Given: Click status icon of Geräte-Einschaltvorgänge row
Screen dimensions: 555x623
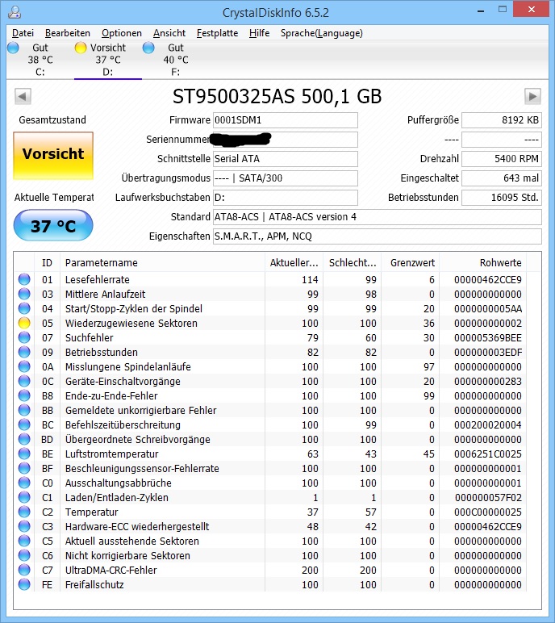Looking at the screenshot, I should pos(24,381).
